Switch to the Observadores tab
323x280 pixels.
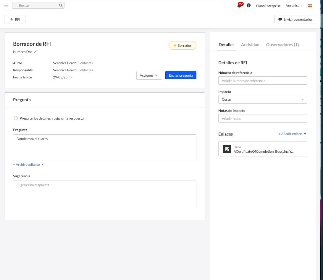coord(282,45)
